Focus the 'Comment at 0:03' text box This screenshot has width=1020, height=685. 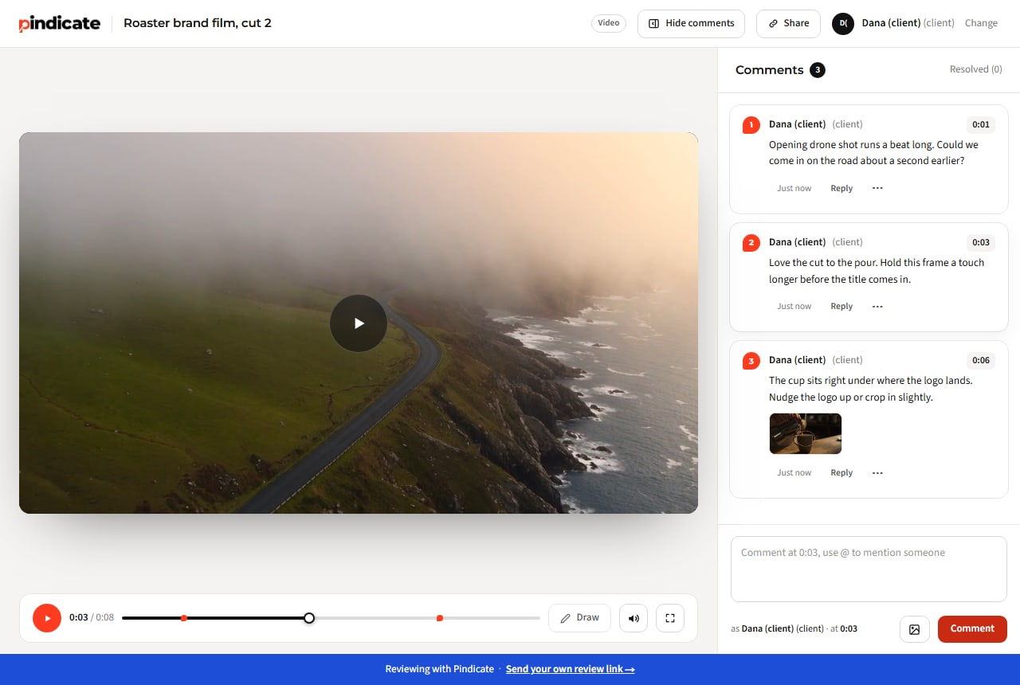point(869,569)
